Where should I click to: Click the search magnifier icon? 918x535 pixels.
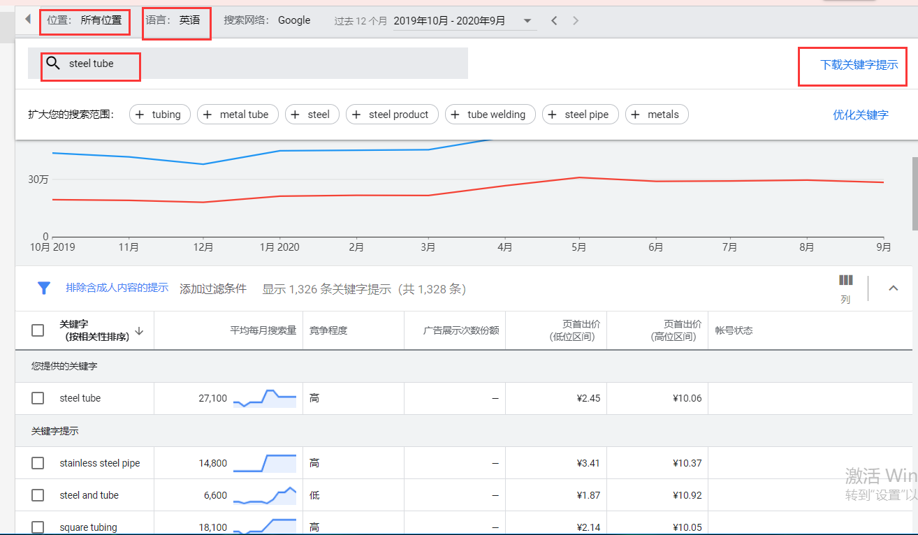[53, 64]
